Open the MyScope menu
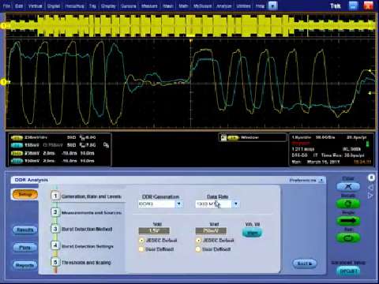Screen dimensions: 379x284 click(x=202, y=6)
